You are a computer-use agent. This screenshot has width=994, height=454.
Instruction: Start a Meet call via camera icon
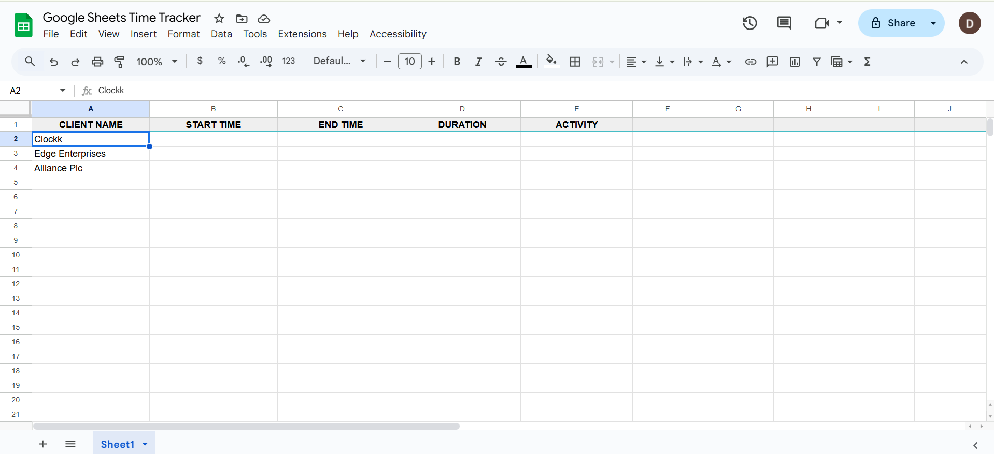click(822, 23)
